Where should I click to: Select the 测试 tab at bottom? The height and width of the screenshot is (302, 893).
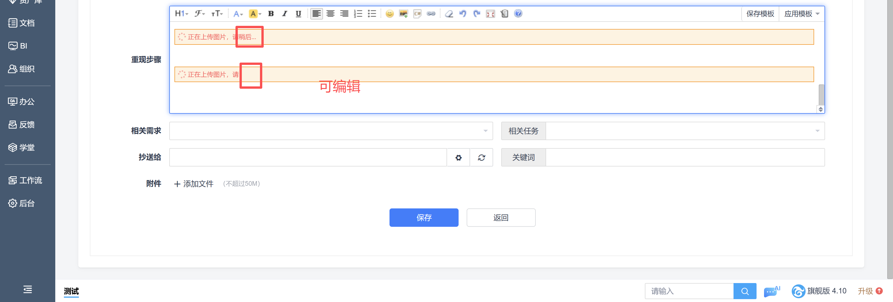click(71, 291)
